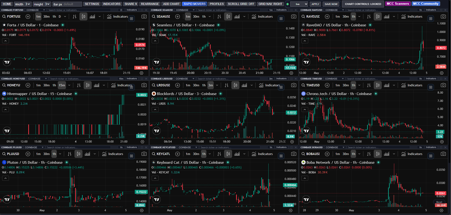Select the 30m interval on the SEAMUSD chart

click(x=196, y=17)
